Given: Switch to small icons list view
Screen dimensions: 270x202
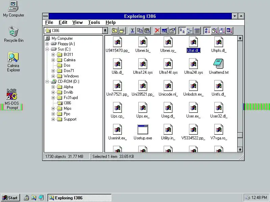Looking at the screenshot, I should tap(190, 31).
